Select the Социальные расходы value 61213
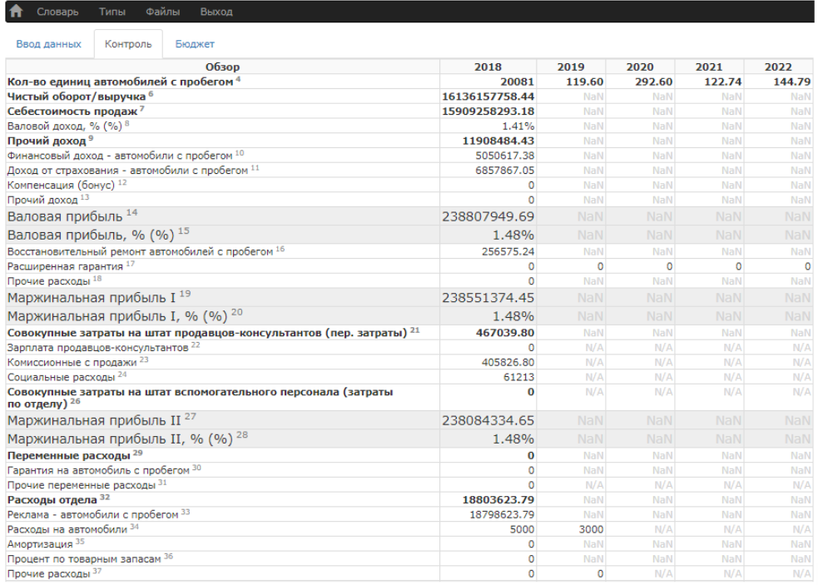Viewport: 818px width, 585px height. click(x=519, y=377)
